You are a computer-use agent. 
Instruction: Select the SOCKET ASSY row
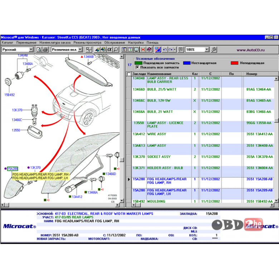203,160
